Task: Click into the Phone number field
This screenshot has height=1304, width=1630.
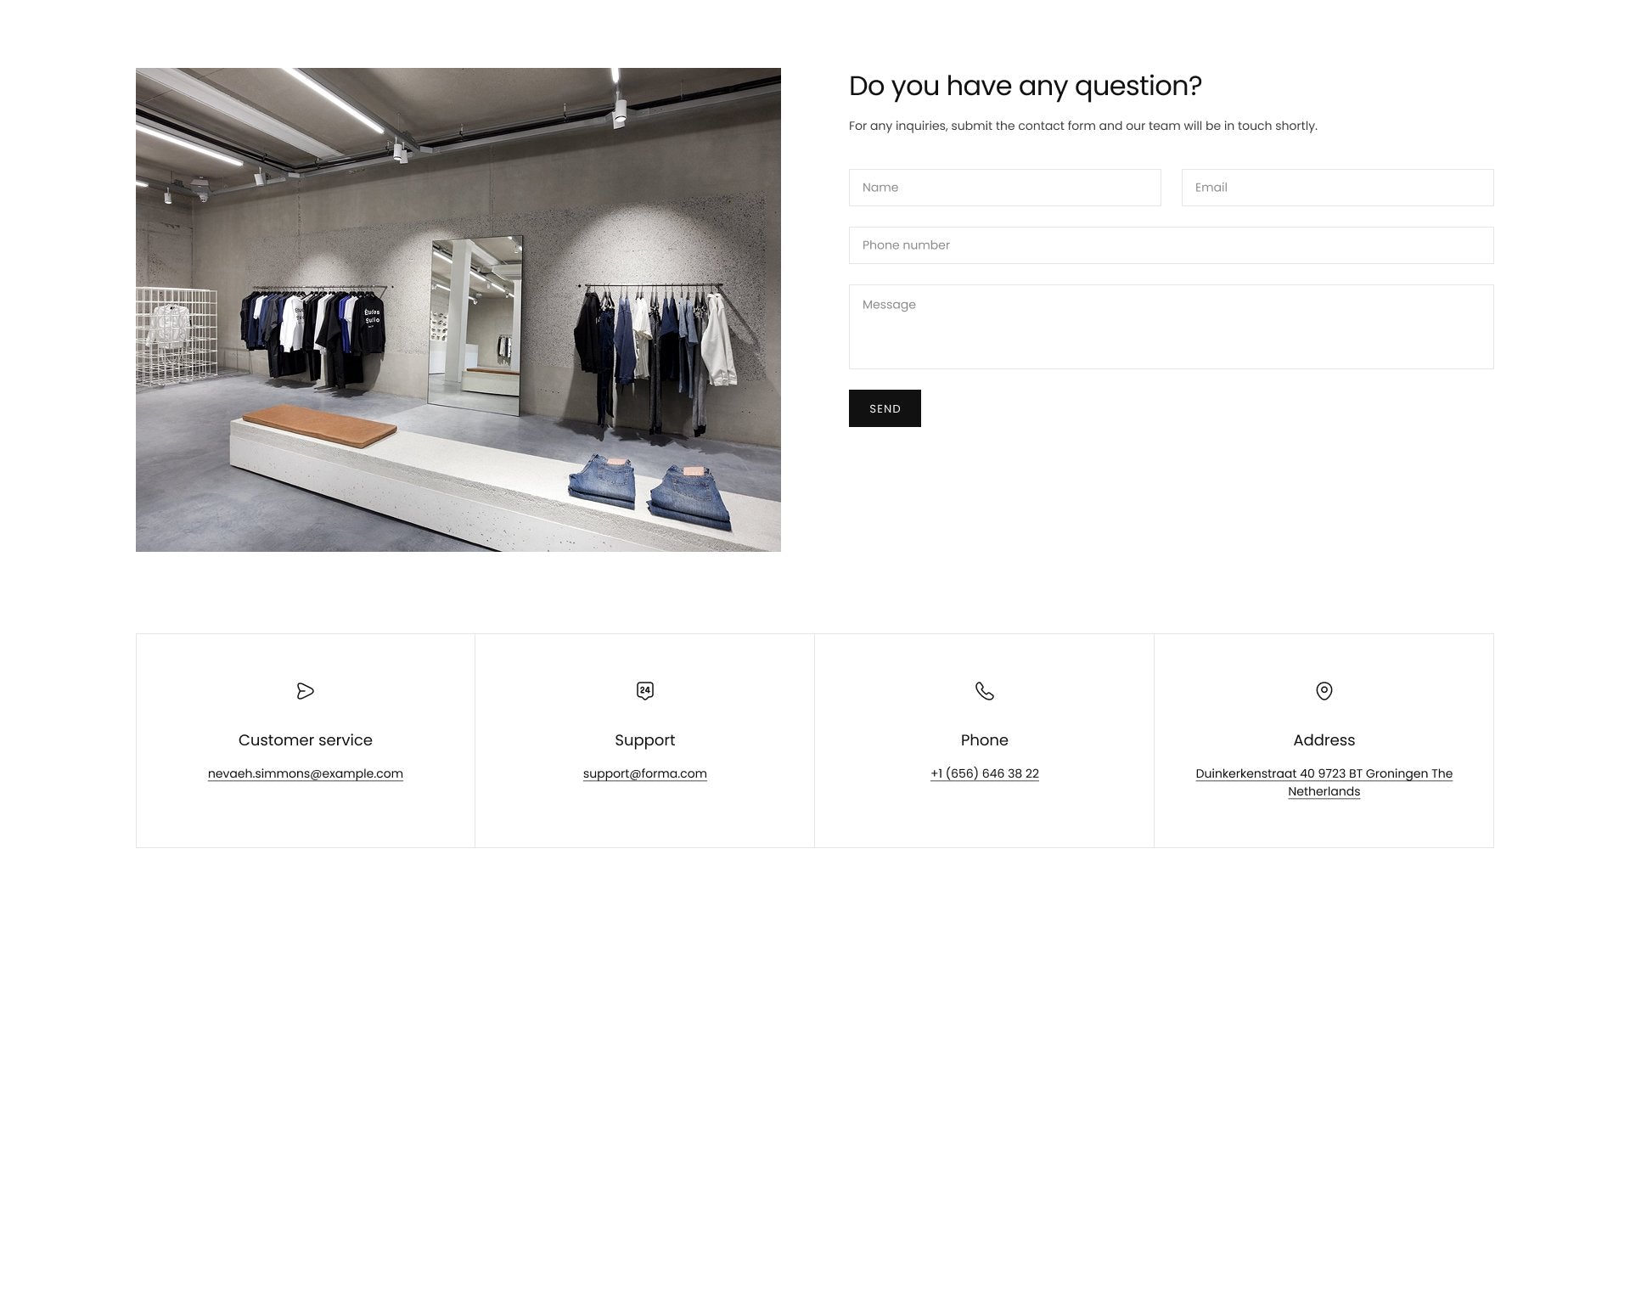Action: pos(1172,245)
